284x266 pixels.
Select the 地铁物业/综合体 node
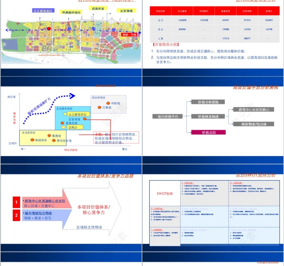click(x=254, y=124)
